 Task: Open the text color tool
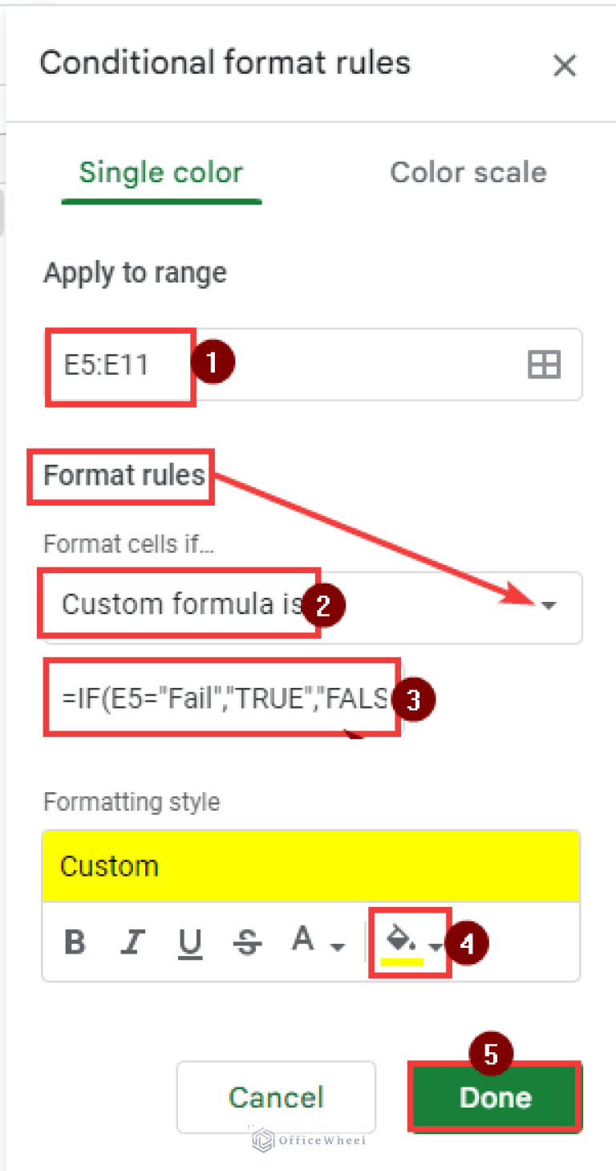point(302,939)
